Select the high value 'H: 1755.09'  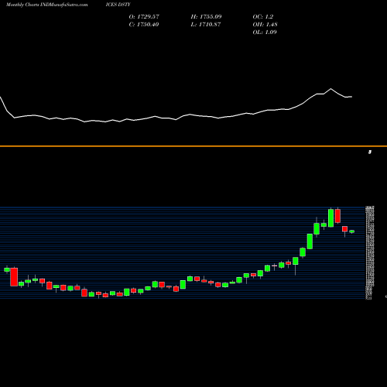tap(206, 17)
